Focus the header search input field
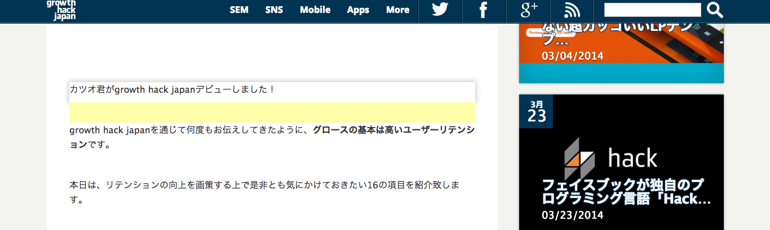The image size is (770, 230). tap(652, 10)
